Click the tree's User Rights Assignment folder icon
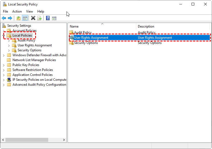This screenshot has width=212, height=149. (14, 45)
